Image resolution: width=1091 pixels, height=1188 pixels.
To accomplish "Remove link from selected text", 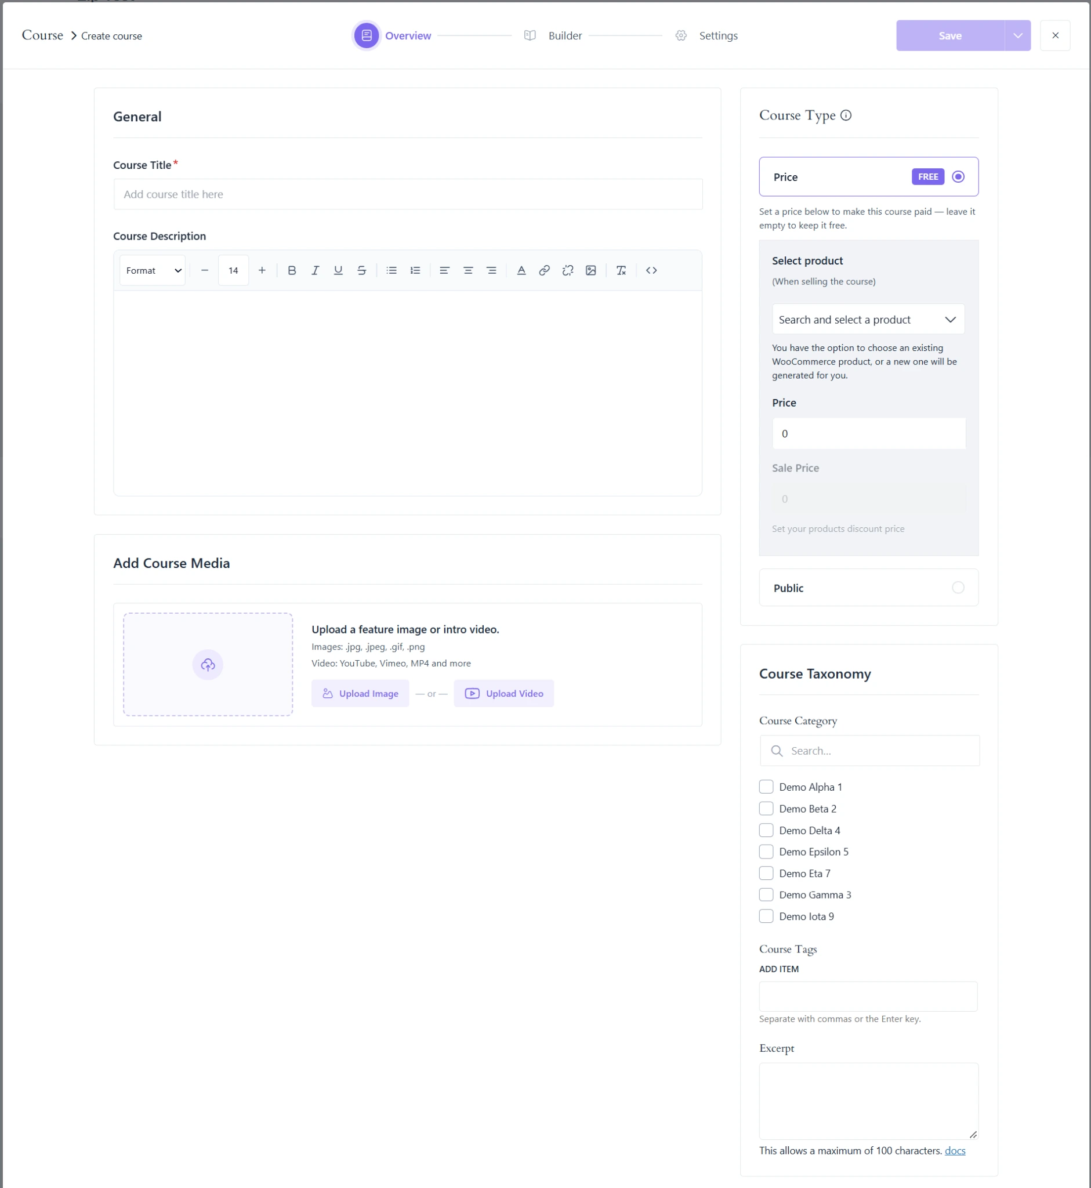I will click(568, 270).
